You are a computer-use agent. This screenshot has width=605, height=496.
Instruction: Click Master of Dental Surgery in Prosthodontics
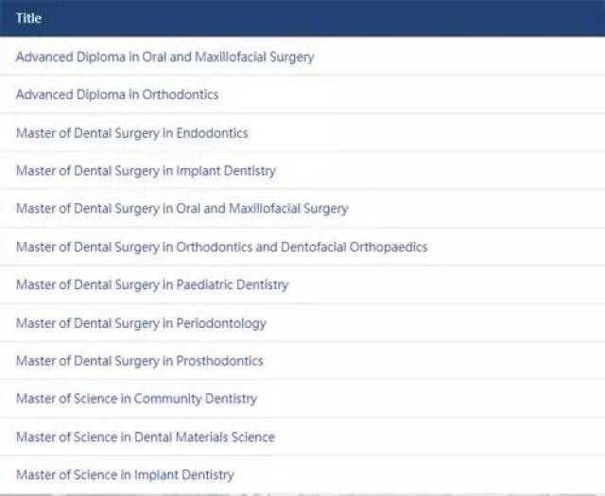(x=140, y=362)
